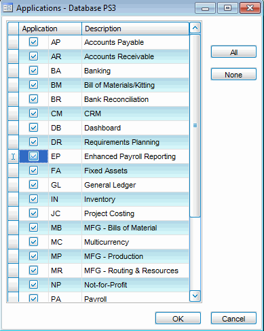Image resolution: width=264 pixels, height=331 pixels.
Task: Click the 'Not-for-Profit' description cell
Action: tap(135, 285)
